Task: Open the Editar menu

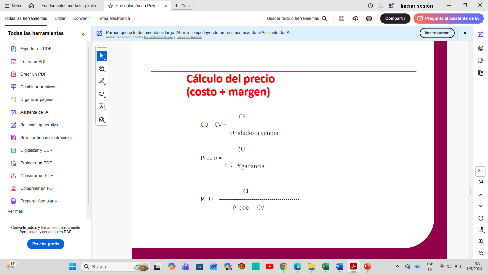Action: click(x=60, y=18)
